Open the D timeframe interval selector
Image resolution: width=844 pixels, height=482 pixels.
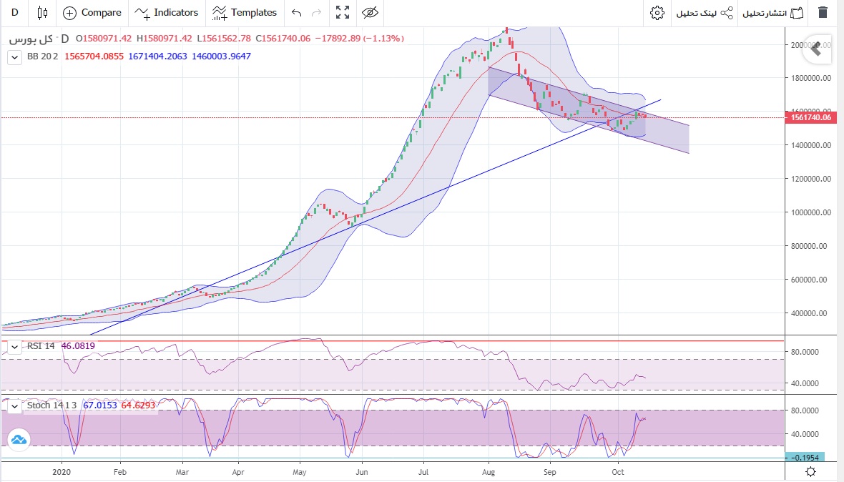pyautogui.click(x=14, y=12)
